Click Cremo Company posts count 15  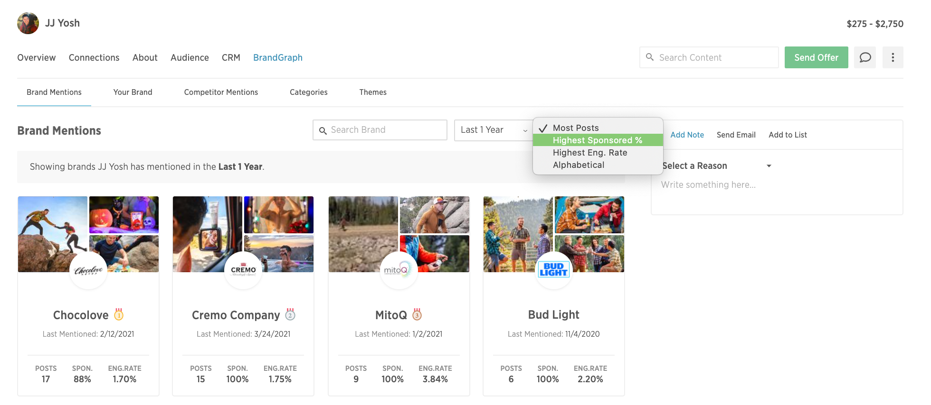[201, 379]
